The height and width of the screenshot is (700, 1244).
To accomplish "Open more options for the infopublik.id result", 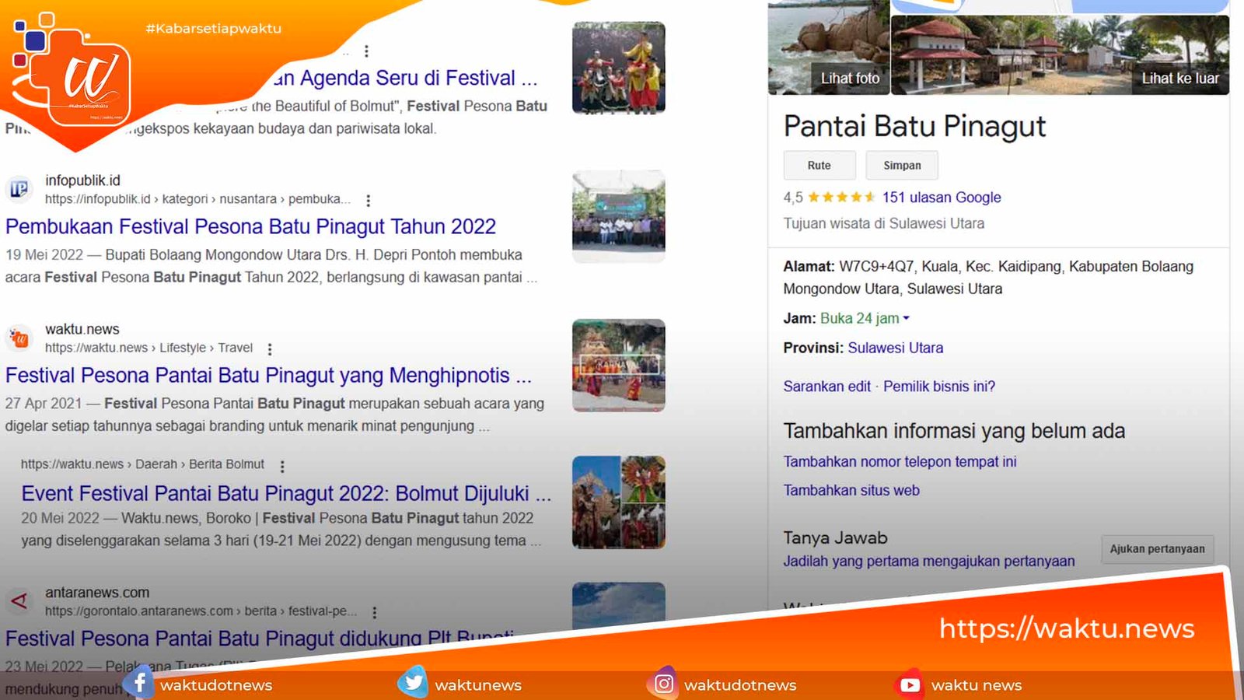I will click(x=368, y=200).
